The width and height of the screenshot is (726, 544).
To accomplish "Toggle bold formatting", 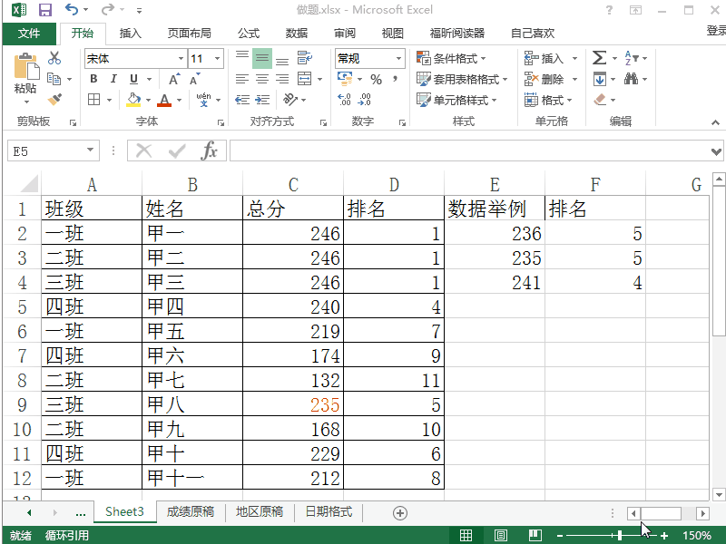I will [x=93, y=80].
